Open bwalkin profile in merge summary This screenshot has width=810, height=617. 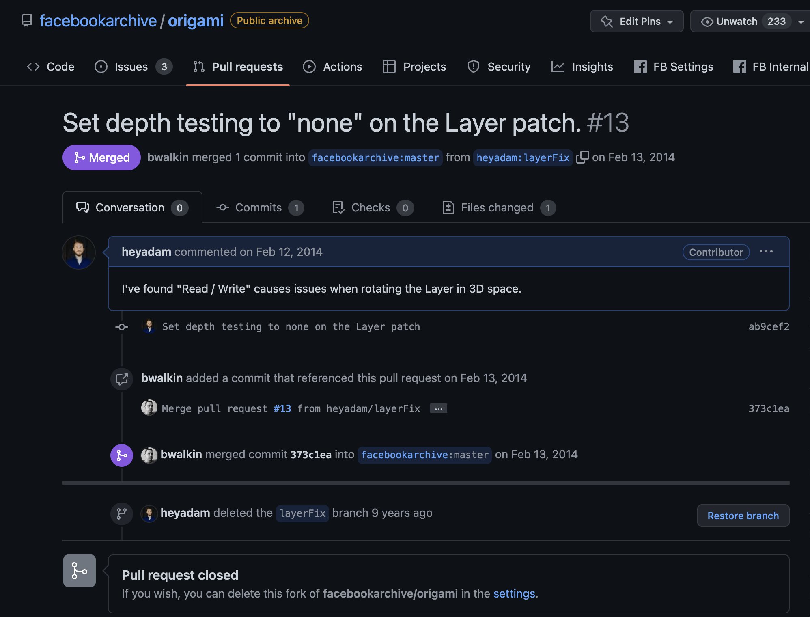(x=168, y=157)
